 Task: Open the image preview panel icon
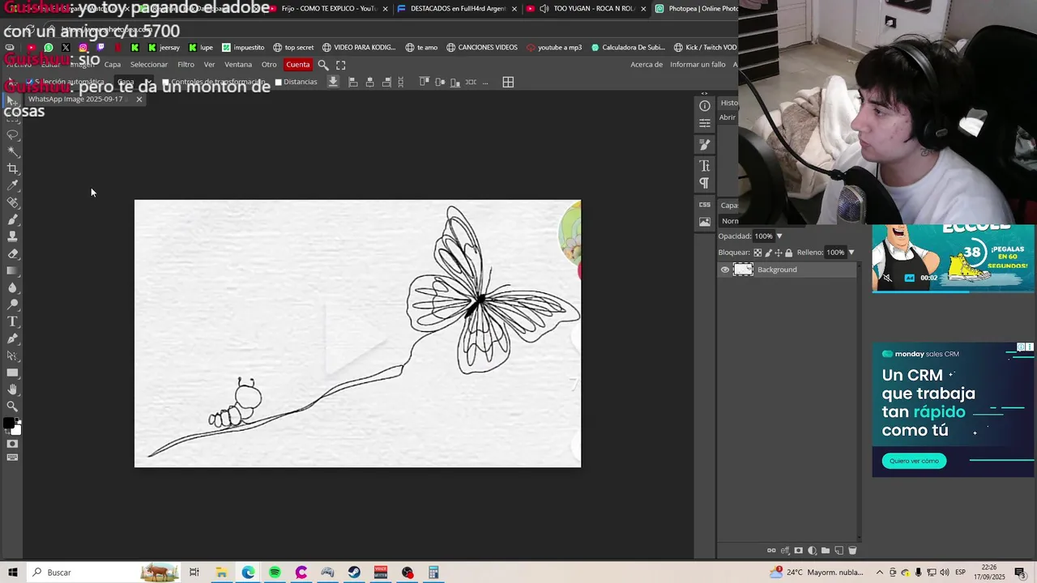click(705, 222)
